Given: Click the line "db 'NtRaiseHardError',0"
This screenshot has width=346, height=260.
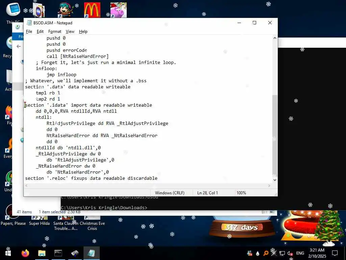Looking at the screenshot, I should pyautogui.click(x=78, y=172).
